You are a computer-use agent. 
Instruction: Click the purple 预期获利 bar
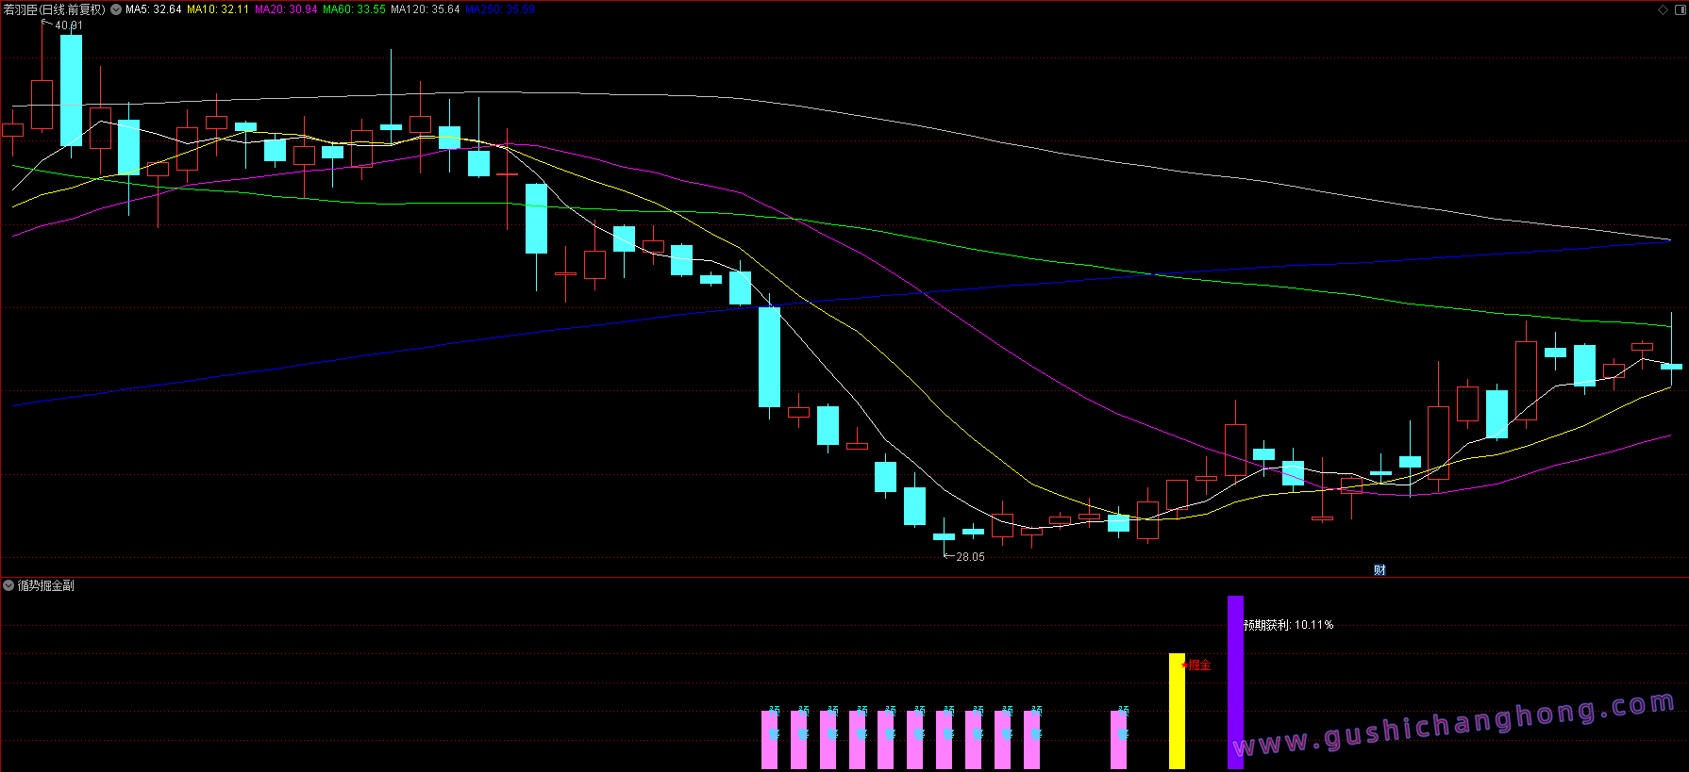coord(1235,682)
